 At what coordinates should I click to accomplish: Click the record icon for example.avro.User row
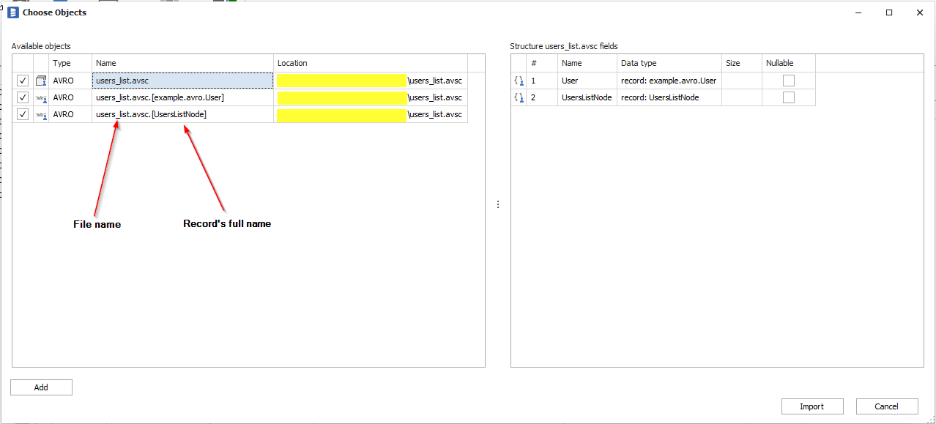pos(41,97)
